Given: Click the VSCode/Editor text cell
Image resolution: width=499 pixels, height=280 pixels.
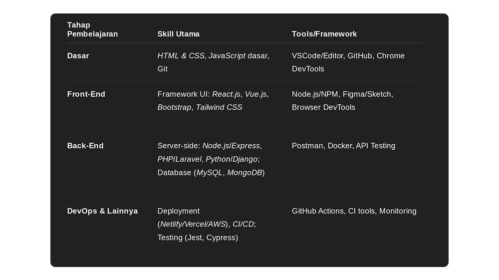Looking at the screenshot, I should (317, 56).
